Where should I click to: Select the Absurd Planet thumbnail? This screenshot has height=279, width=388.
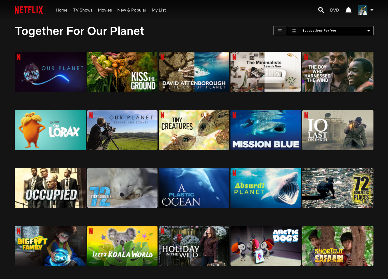[x=266, y=188]
